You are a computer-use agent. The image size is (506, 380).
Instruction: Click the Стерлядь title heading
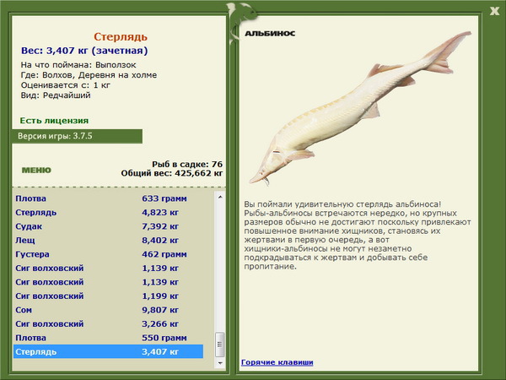click(121, 37)
